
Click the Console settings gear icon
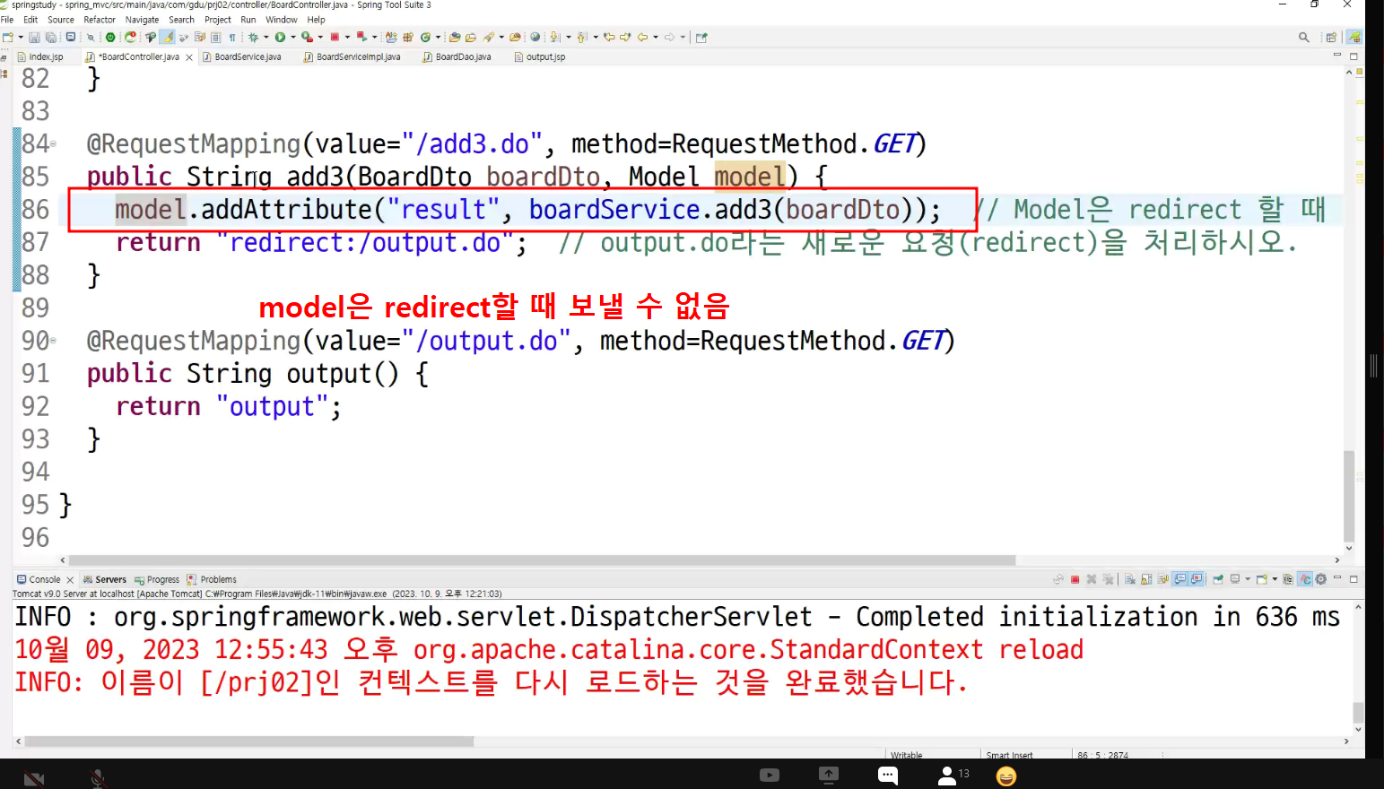[1320, 579]
